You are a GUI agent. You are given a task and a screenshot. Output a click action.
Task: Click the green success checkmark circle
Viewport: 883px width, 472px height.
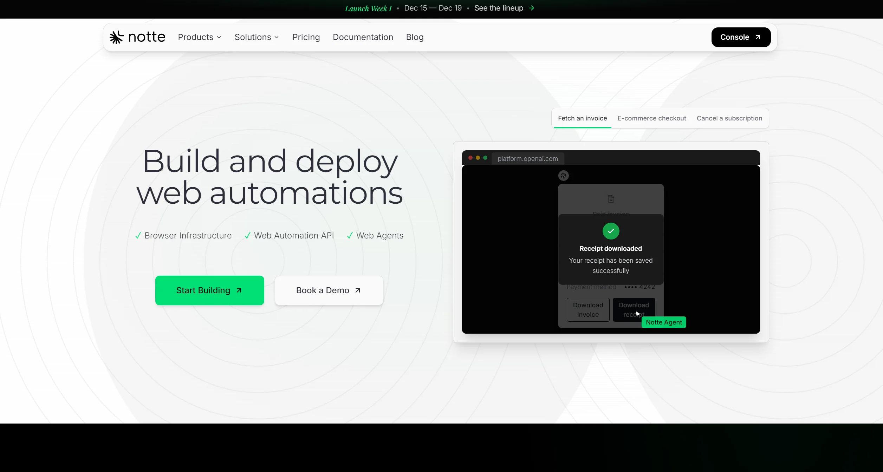click(611, 231)
